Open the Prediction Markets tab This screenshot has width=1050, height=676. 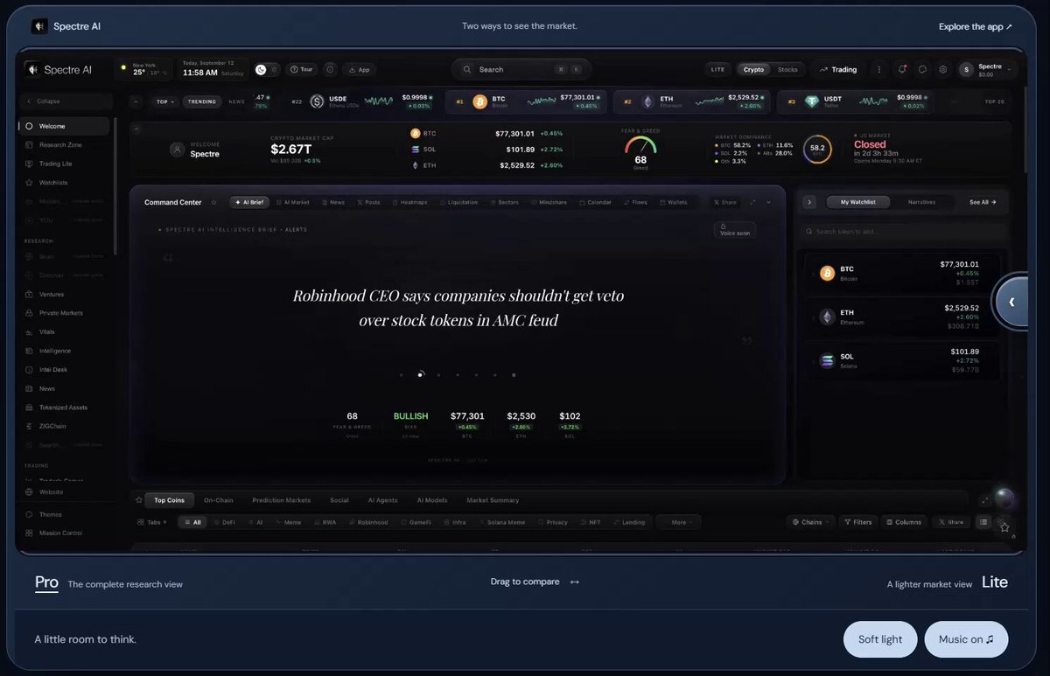point(281,500)
